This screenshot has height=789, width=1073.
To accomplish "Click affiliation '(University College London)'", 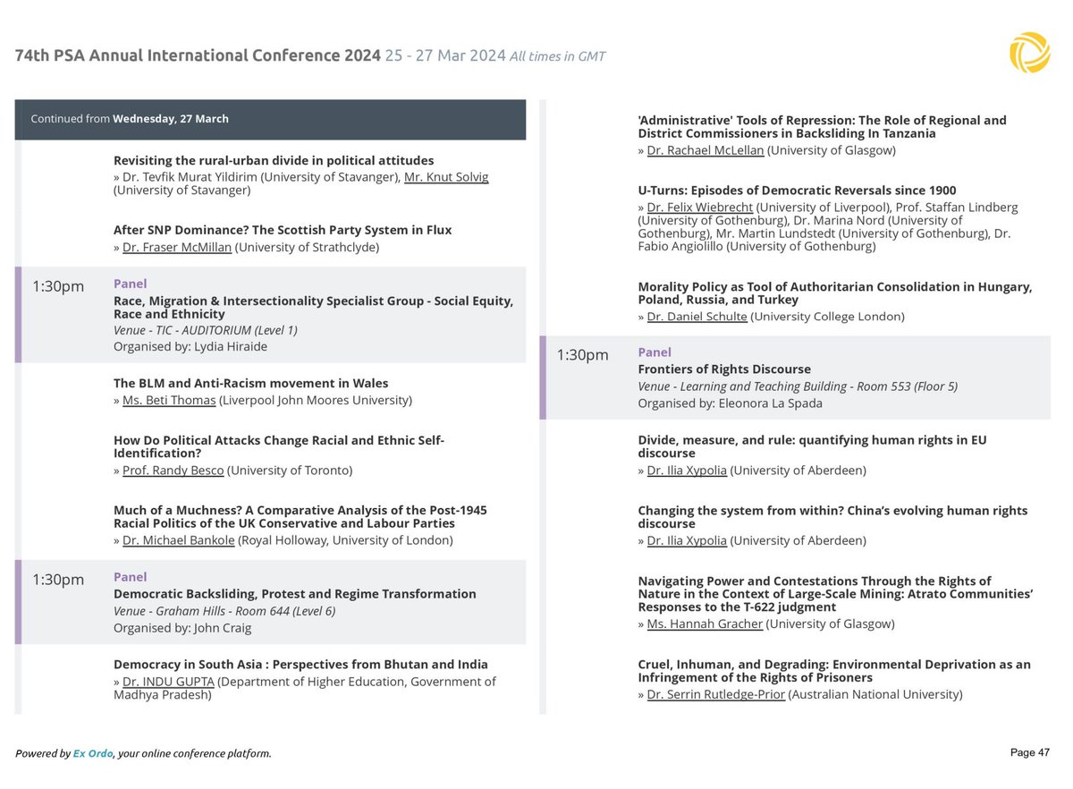I will (x=828, y=317).
